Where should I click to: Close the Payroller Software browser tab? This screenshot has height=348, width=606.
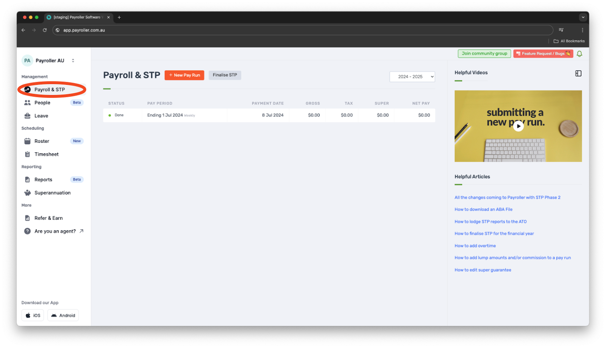pyautogui.click(x=108, y=17)
